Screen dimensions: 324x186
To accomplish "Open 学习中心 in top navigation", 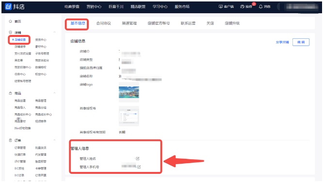I will click(x=160, y=7).
